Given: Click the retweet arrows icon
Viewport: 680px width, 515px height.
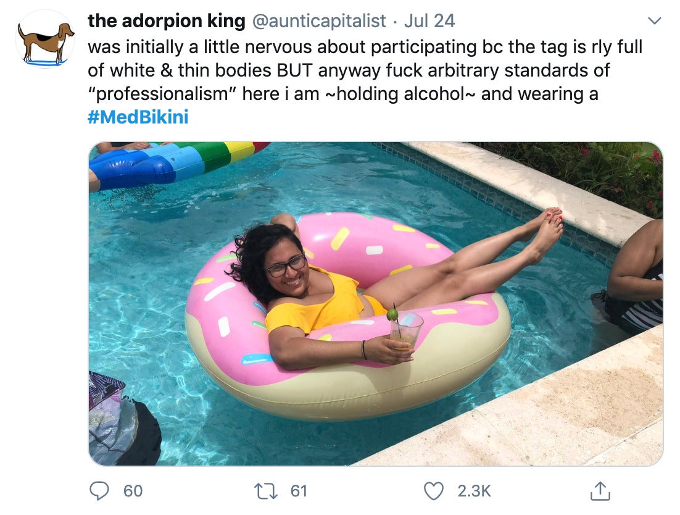Looking at the screenshot, I should tap(266, 491).
